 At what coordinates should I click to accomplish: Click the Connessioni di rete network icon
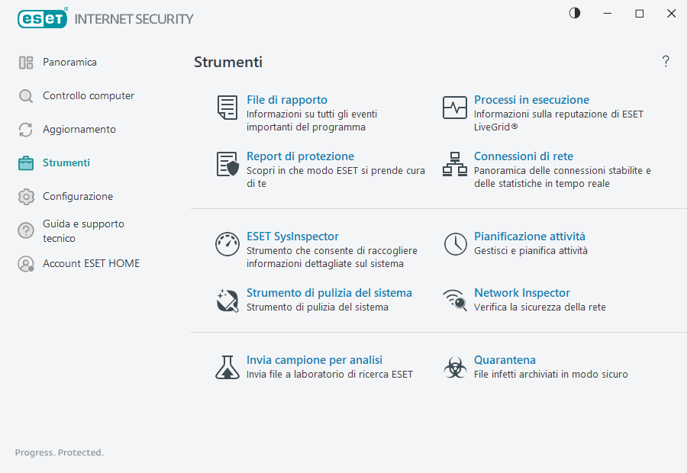click(x=455, y=164)
